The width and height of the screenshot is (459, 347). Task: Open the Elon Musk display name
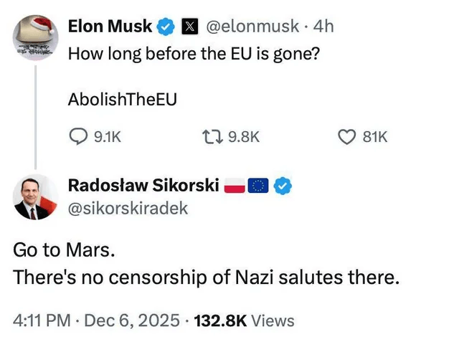pyautogui.click(x=110, y=27)
